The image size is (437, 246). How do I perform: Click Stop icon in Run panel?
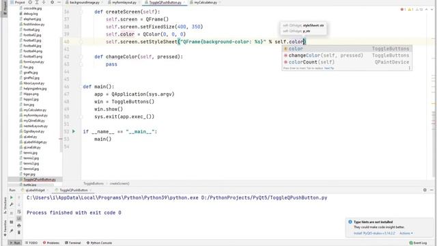point(12,213)
